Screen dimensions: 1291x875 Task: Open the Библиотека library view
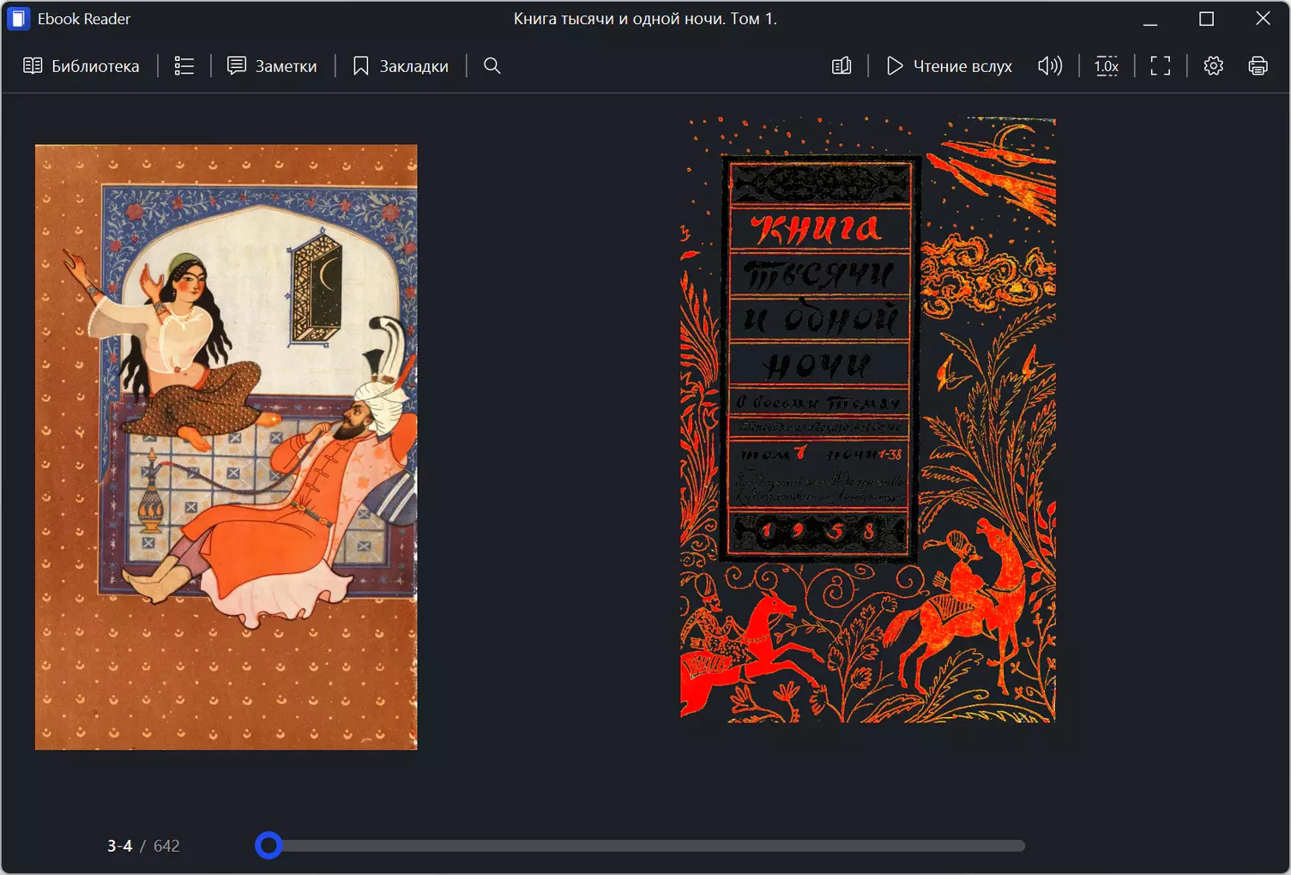(x=81, y=66)
